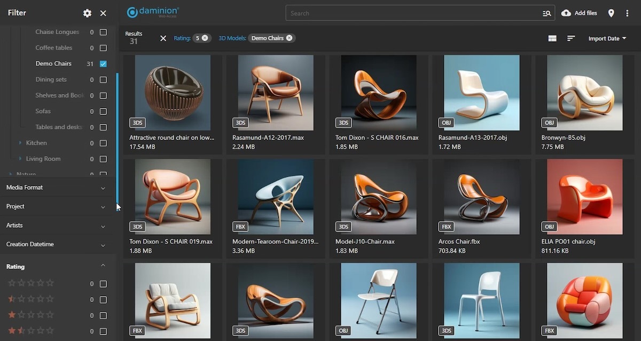The image size is (641, 341).
Task: Expand the Media Format section
Action: 103,188
